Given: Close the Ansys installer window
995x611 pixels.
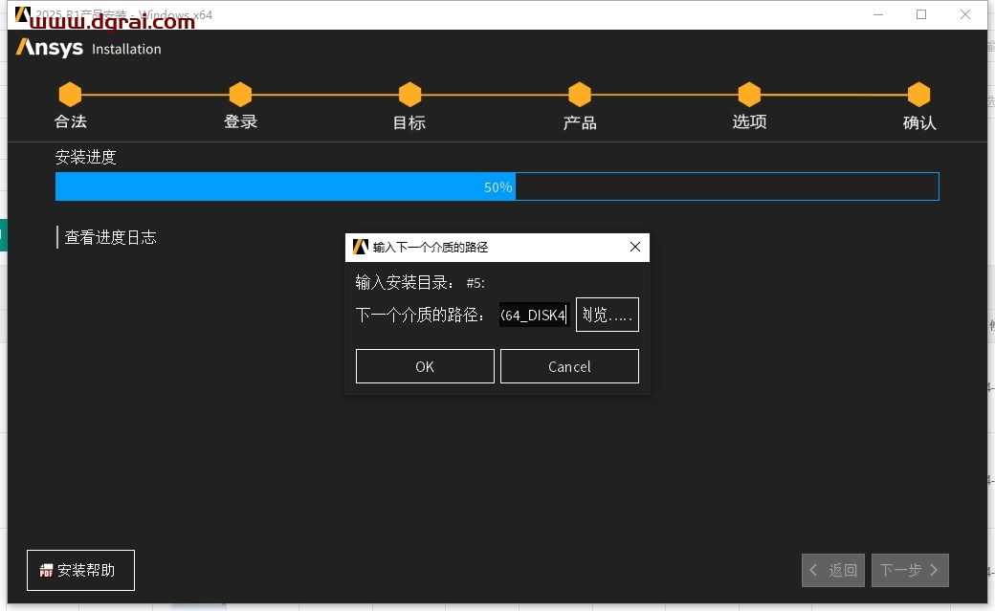Looking at the screenshot, I should (965, 14).
